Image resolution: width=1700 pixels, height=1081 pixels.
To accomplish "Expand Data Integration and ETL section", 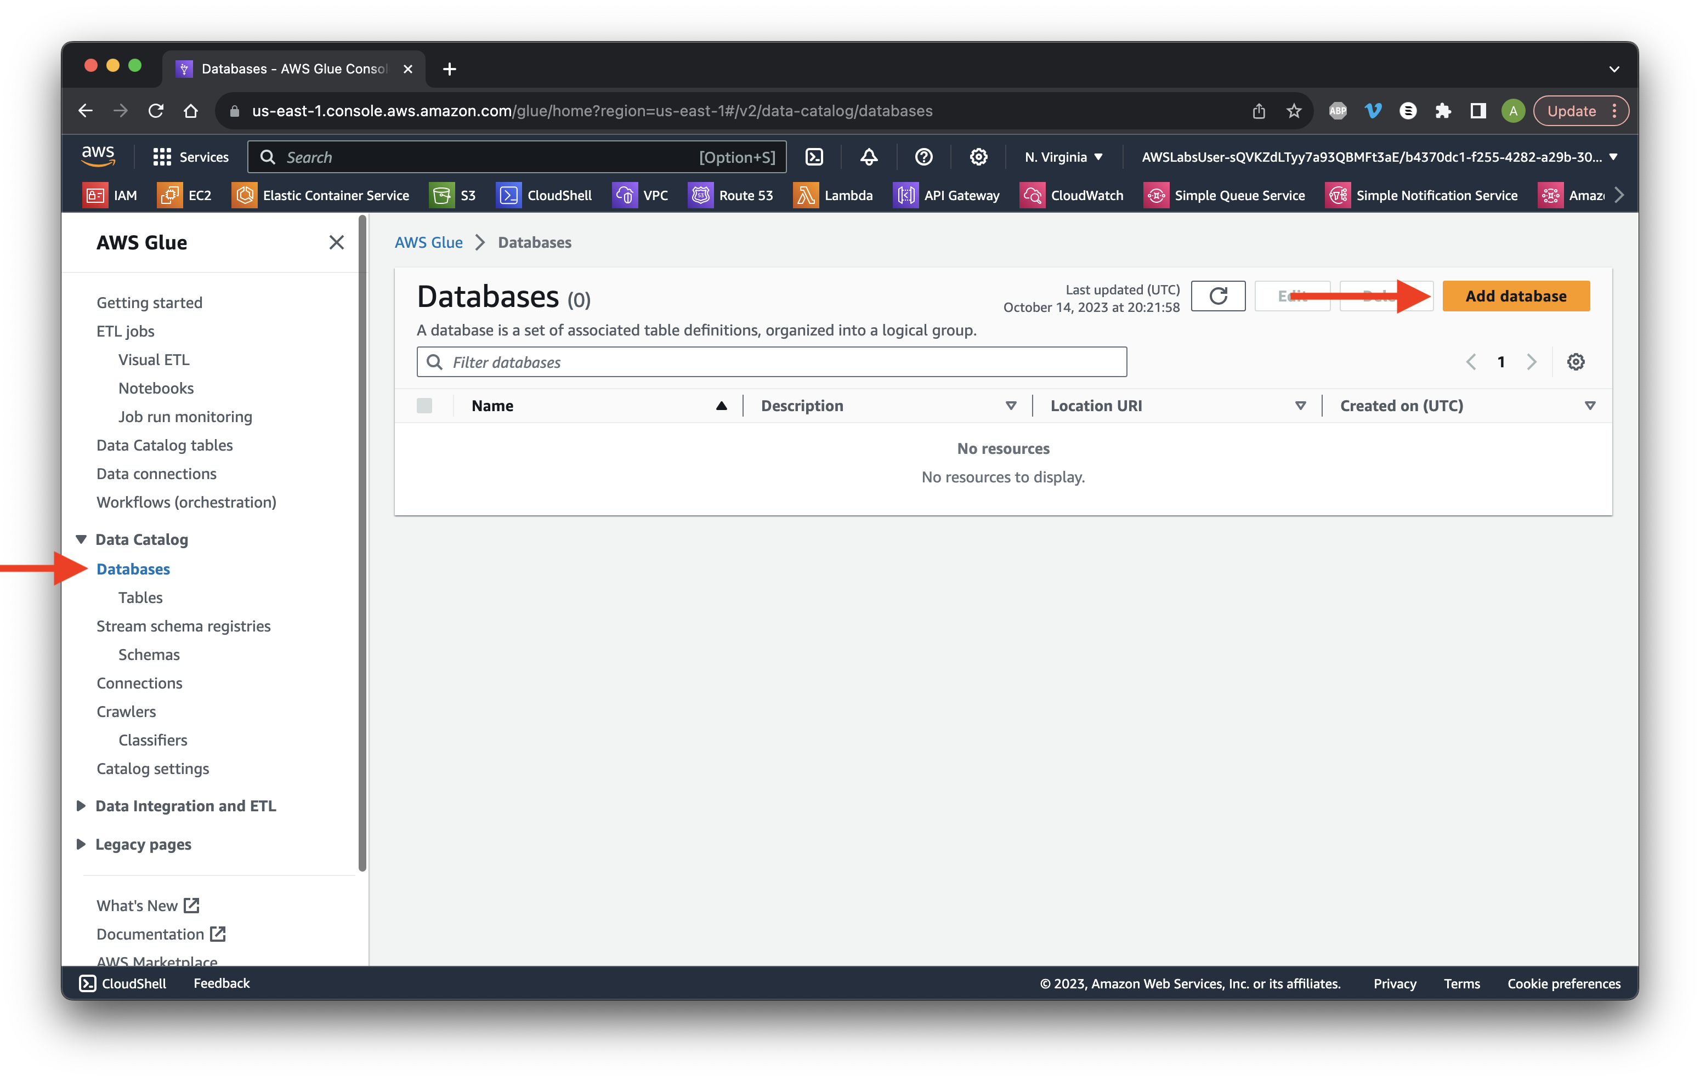I will (81, 806).
